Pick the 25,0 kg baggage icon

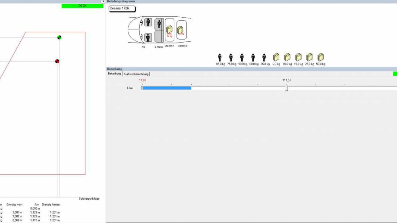click(309, 57)
